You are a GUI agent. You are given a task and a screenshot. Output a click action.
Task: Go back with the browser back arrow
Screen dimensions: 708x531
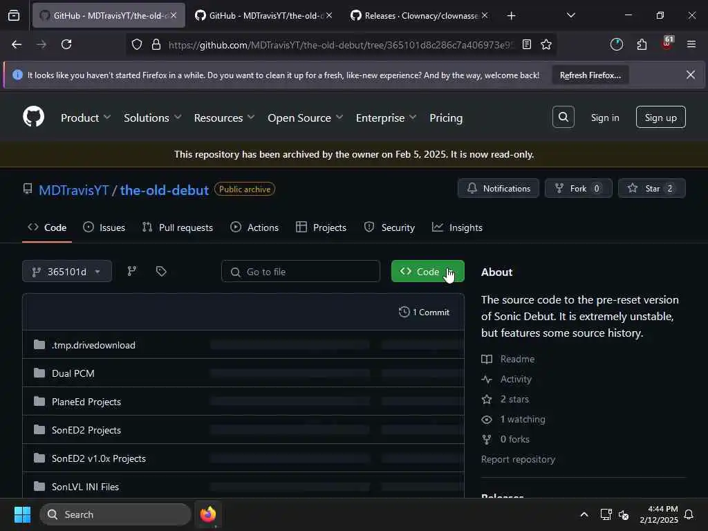[17, 44]
